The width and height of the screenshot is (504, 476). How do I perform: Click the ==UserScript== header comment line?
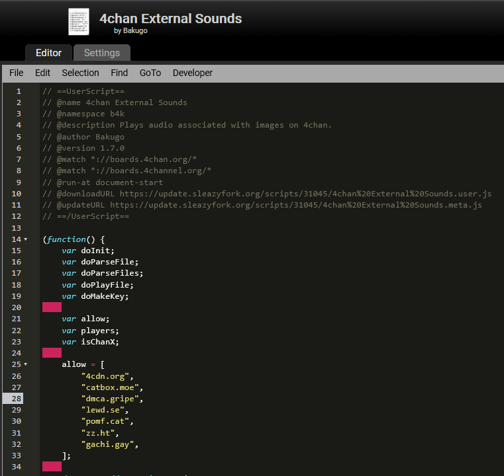coord(83,91)
